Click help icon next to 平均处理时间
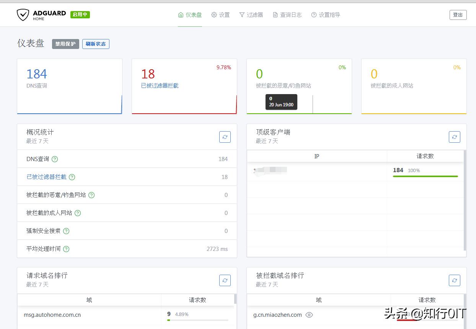The image size is (476, 329). tap(66, 249)
